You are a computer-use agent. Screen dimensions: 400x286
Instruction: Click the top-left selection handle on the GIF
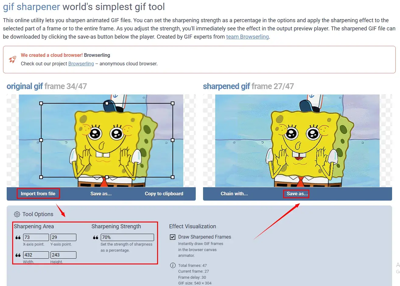click(41, 103)
